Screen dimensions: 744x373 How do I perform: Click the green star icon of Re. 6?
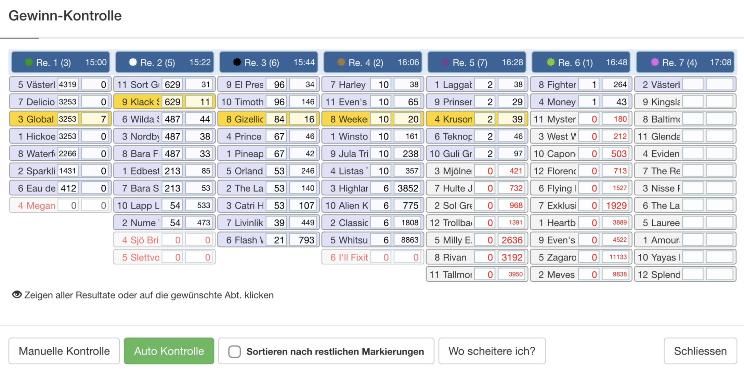click(x=550, y=62)
